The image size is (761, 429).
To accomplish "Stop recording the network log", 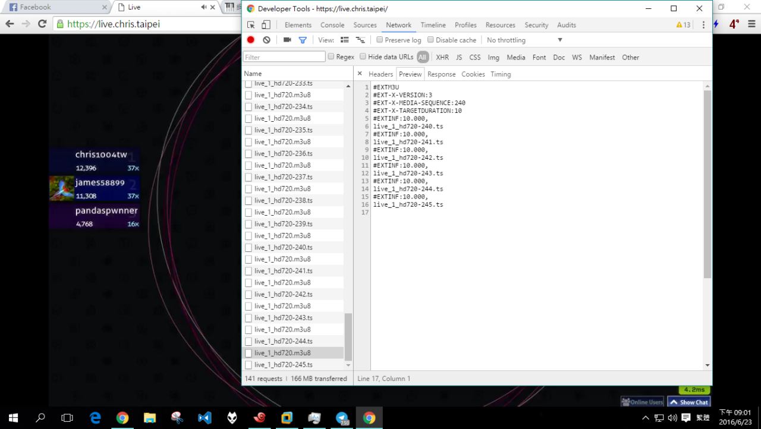I will point(251,40).
